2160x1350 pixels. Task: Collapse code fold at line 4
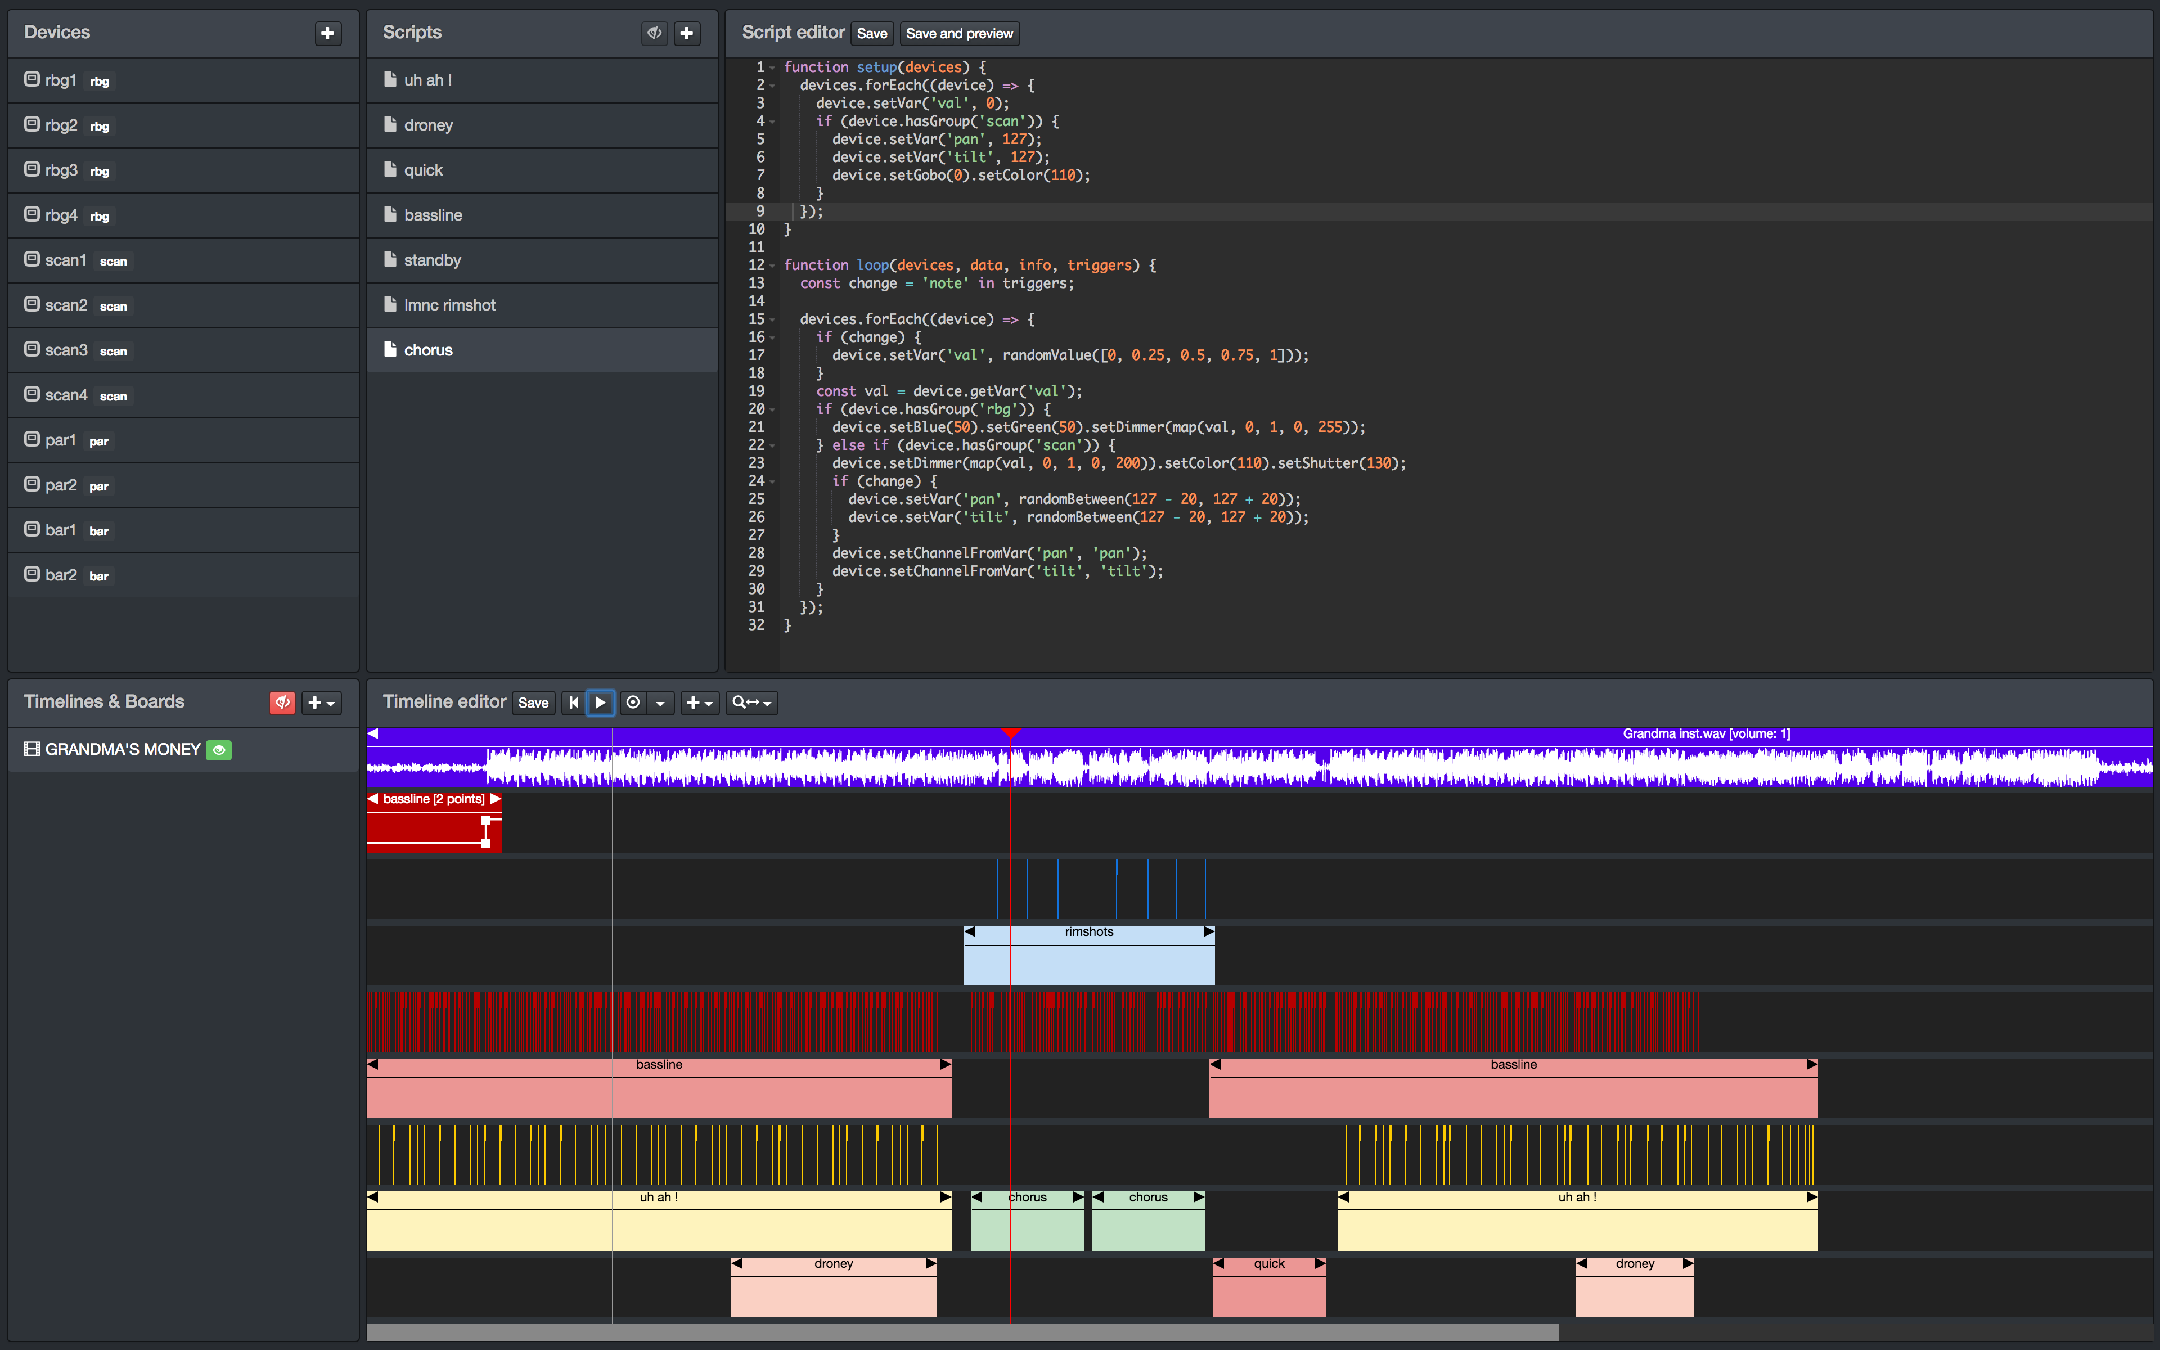point(773,121)
